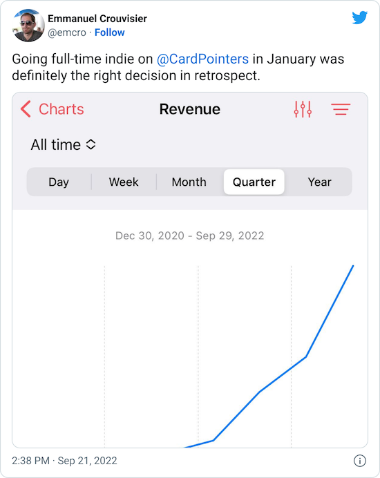Screen dimensions: 380x478
Task: Open the tweet info icon
Action: [359, 461]
